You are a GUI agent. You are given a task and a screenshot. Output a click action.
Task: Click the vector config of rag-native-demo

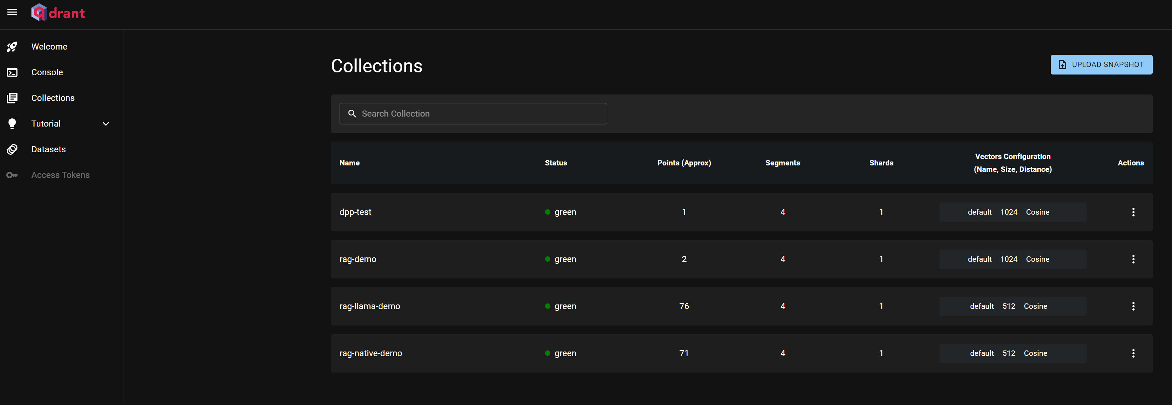click(1012, 353)
